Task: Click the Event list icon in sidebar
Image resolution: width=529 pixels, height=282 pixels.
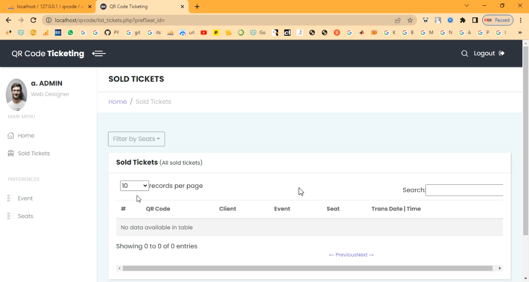Action: pyautogui.click(x=11, y=199)
